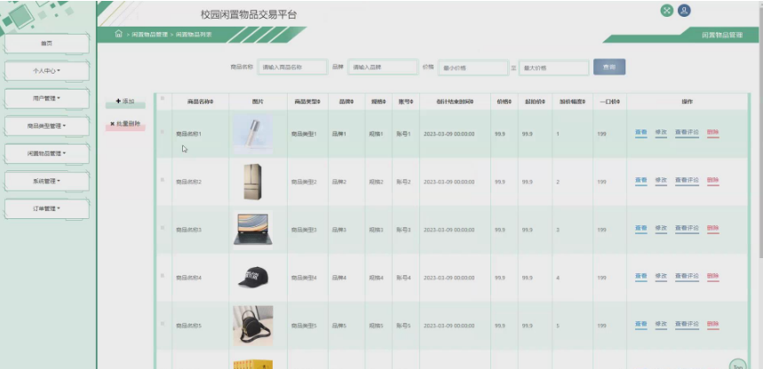763x369 pixels.
Task: Click 修改 for 商品名称1
Action: coord(661,133)
